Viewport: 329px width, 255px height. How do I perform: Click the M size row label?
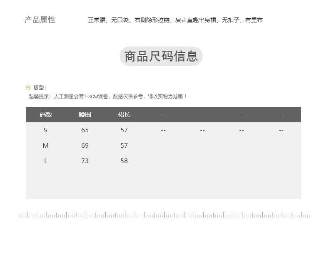(x=46, y=146)
